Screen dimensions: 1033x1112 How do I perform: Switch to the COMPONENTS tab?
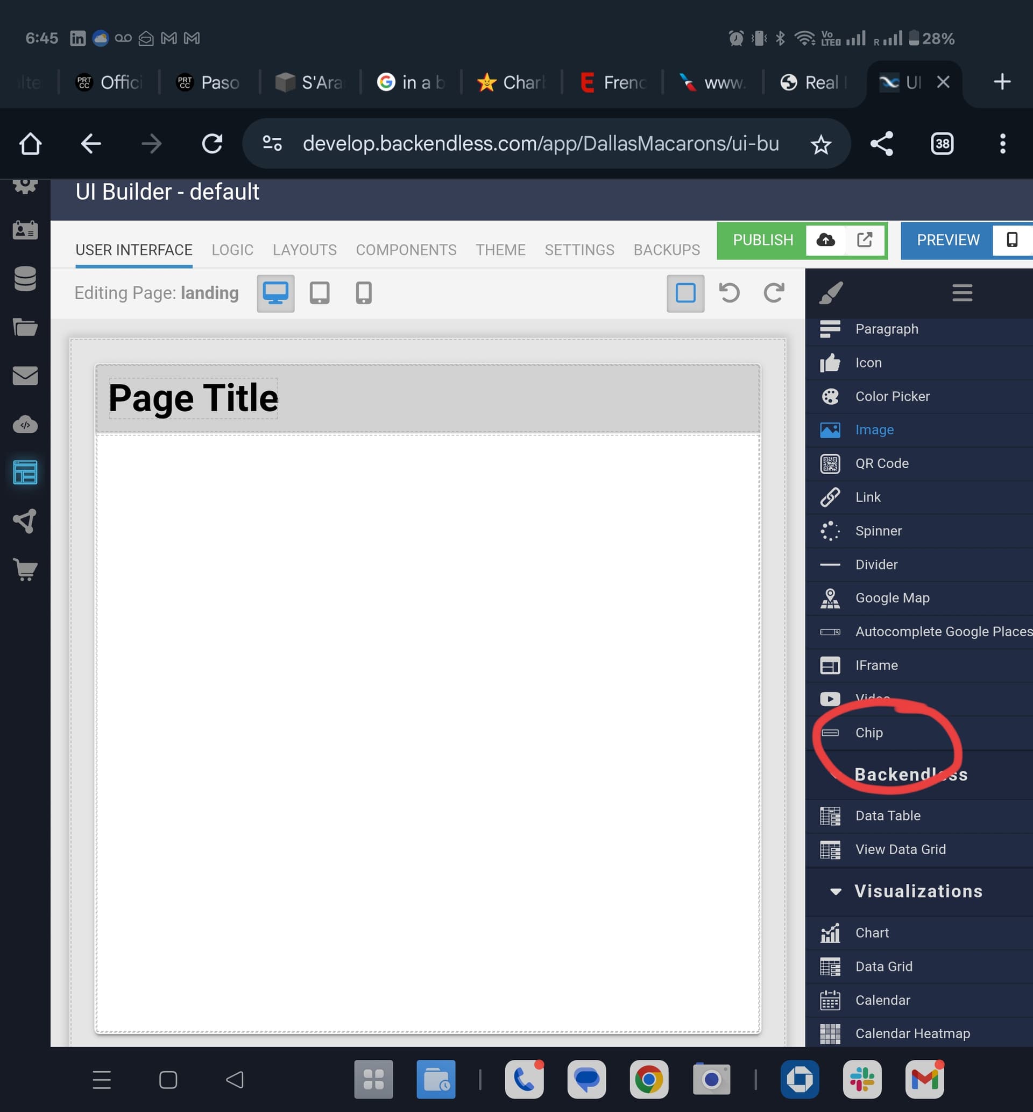(x=406, y=250)
